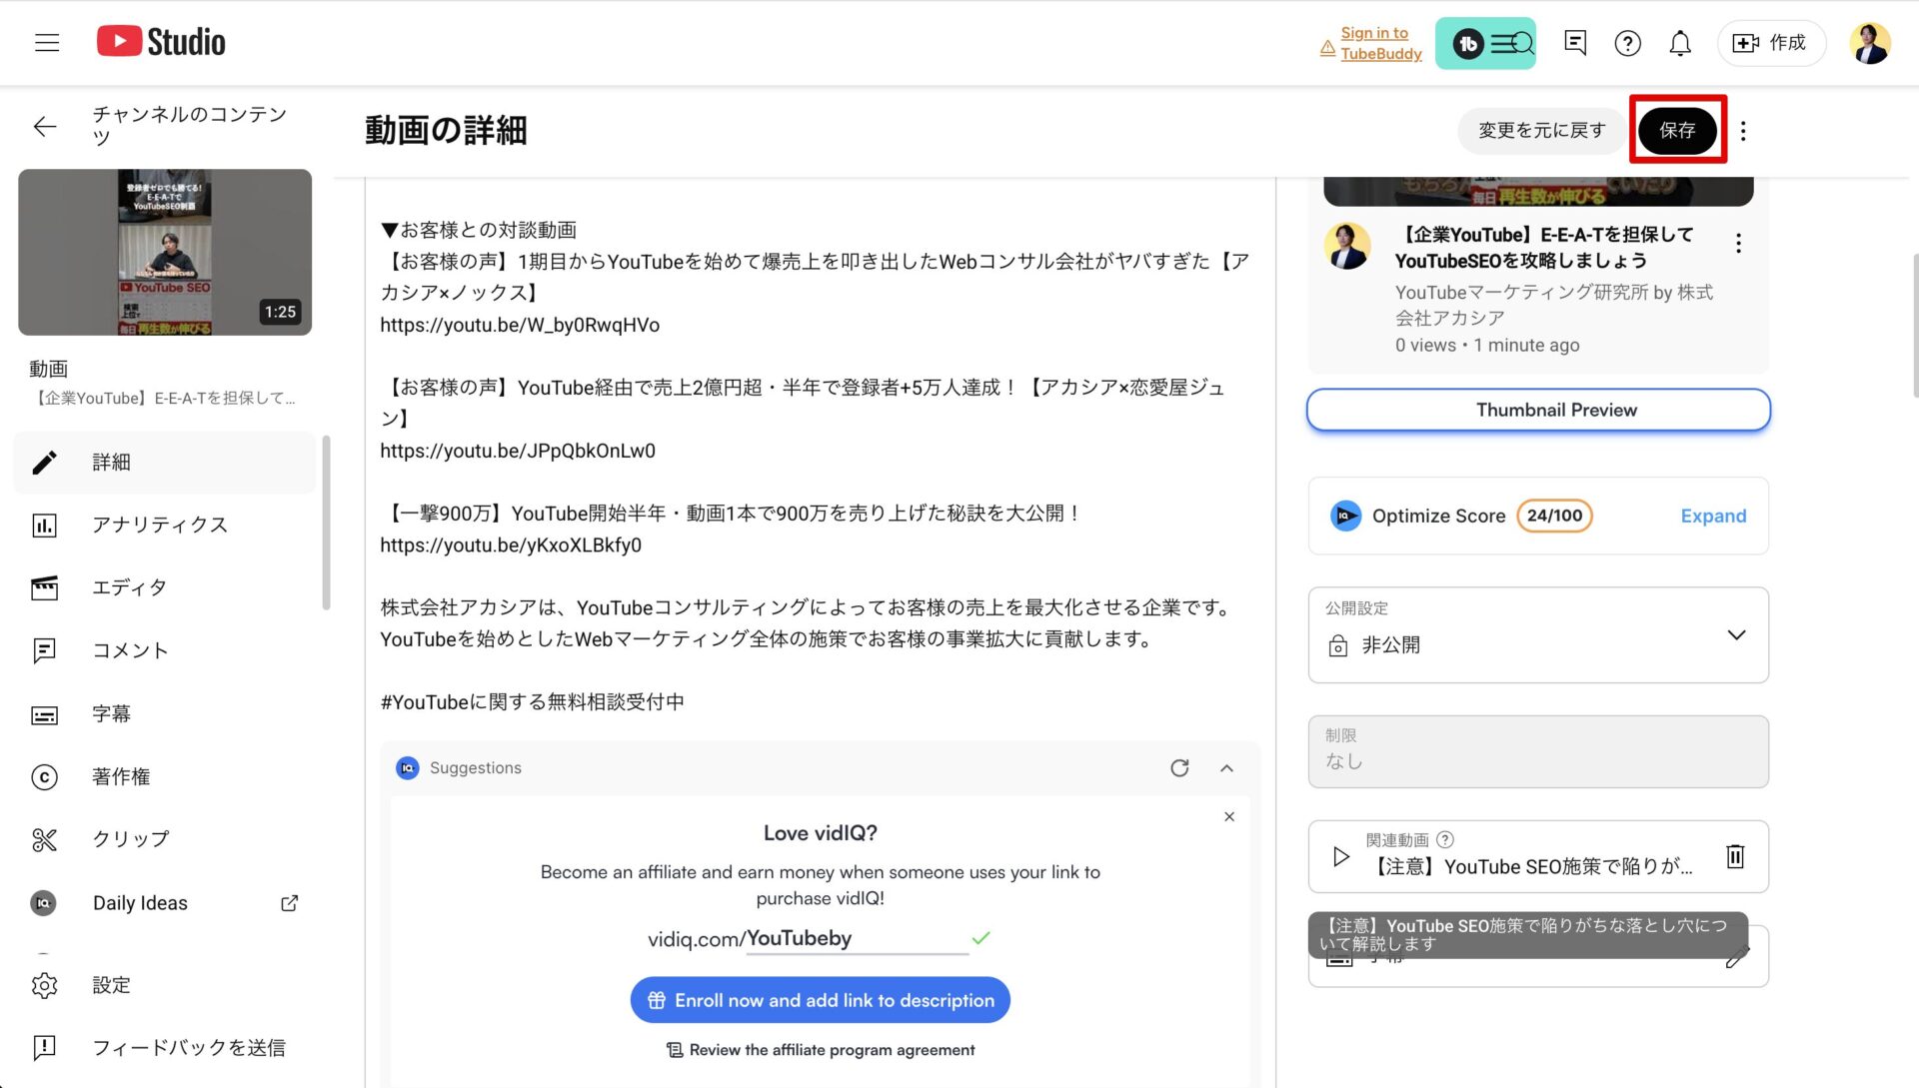The width and height of the screenshot is (1919, 1088).
Task: Click Enroll now and add link button
Action: pyautogui.click(x=820, y=1000)
